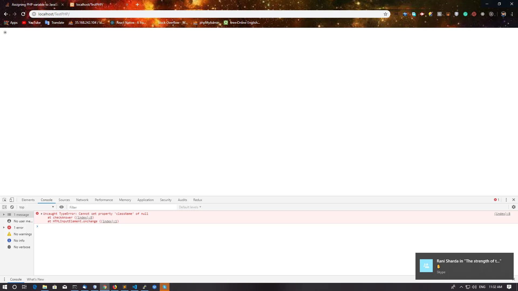Select the radio button on the page
This screenshot has height=291, width=518.
pyautogui.click(x=5, y=32)
